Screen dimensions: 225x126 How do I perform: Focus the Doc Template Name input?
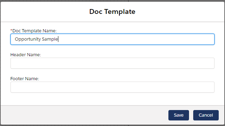(112, 39)
